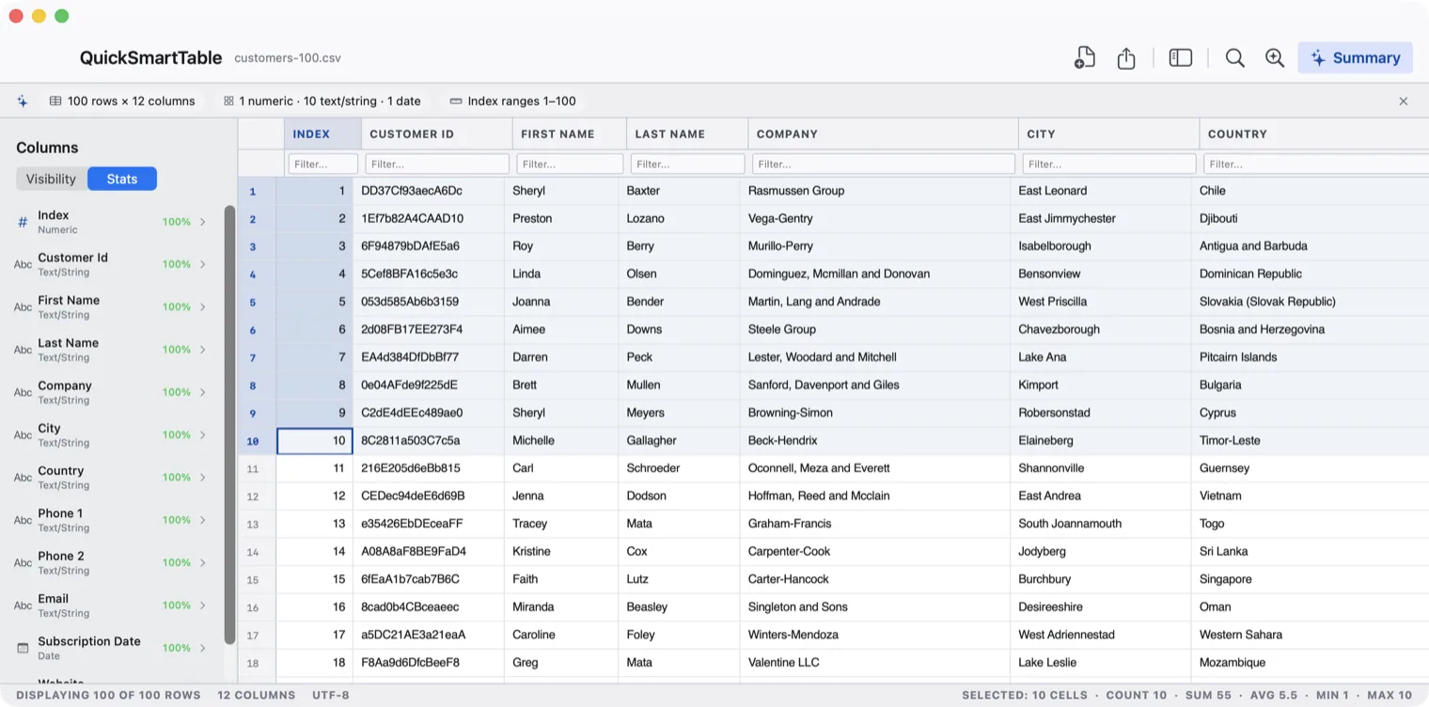
Task: Expand the Index column stats chevron
Action: pyautogui.click(x=202, y=222)
